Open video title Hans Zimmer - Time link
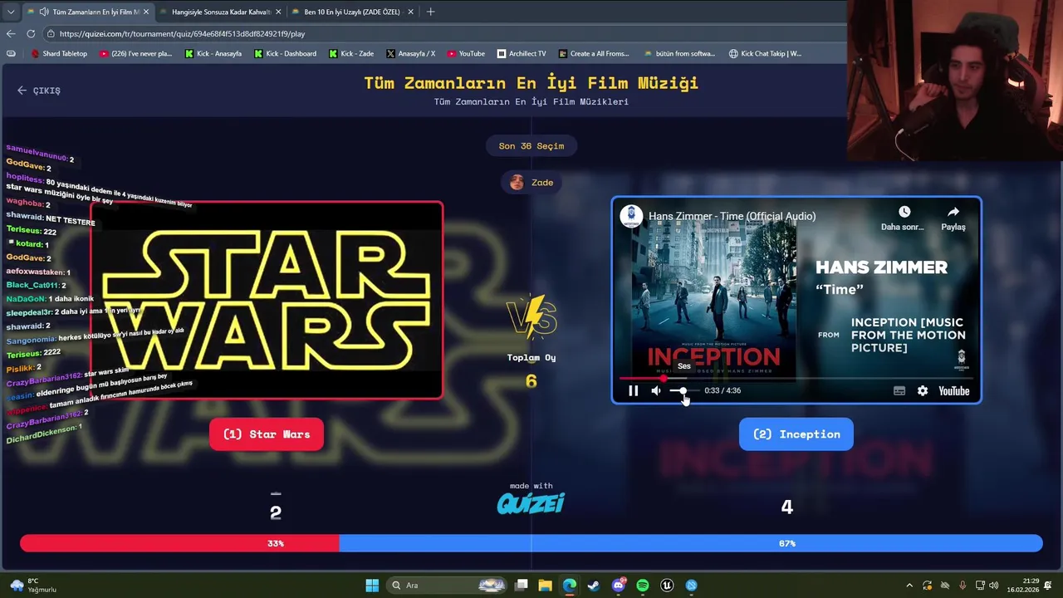 (x=732, y=216)
